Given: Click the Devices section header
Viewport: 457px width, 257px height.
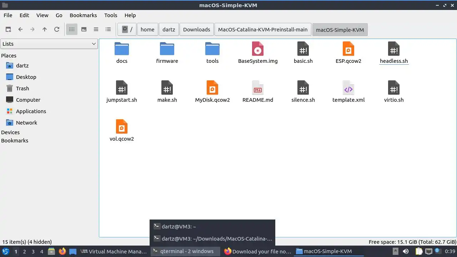Looking at the screenshot, I should click(10, 132).
